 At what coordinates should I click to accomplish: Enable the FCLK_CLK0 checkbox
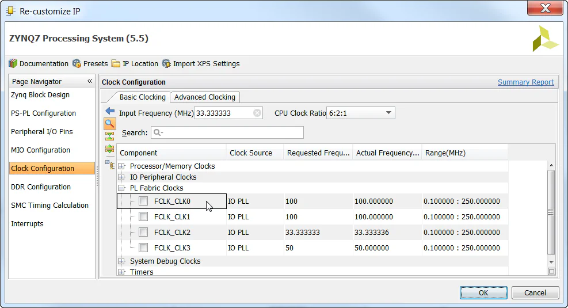point(143,201)
